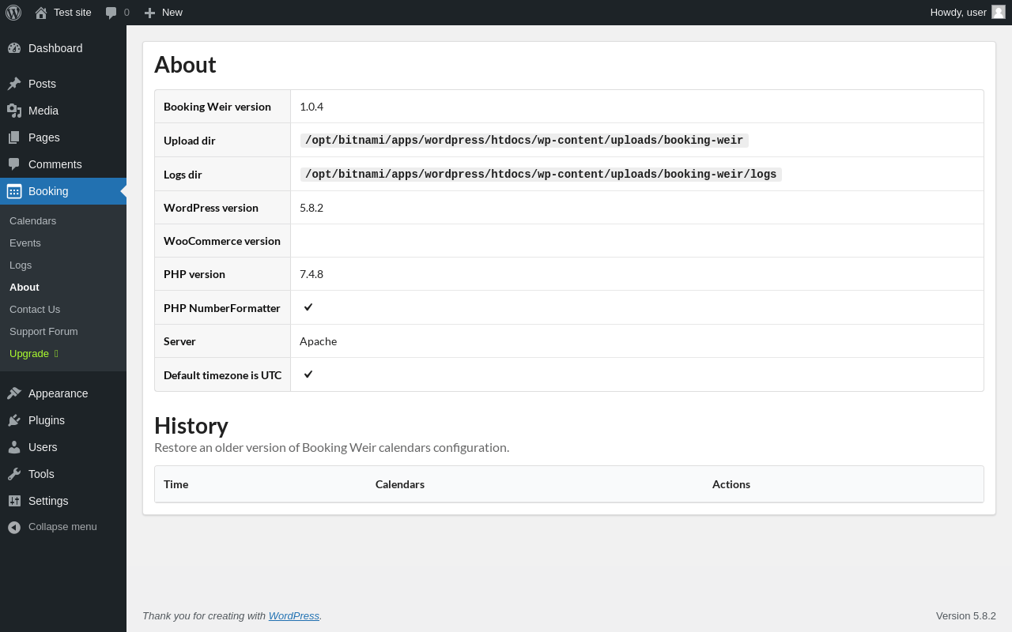Click the footer Version 5.8.2 text
The height and width of the screenshot is (632, 1012).
click(x=966, y=615)
